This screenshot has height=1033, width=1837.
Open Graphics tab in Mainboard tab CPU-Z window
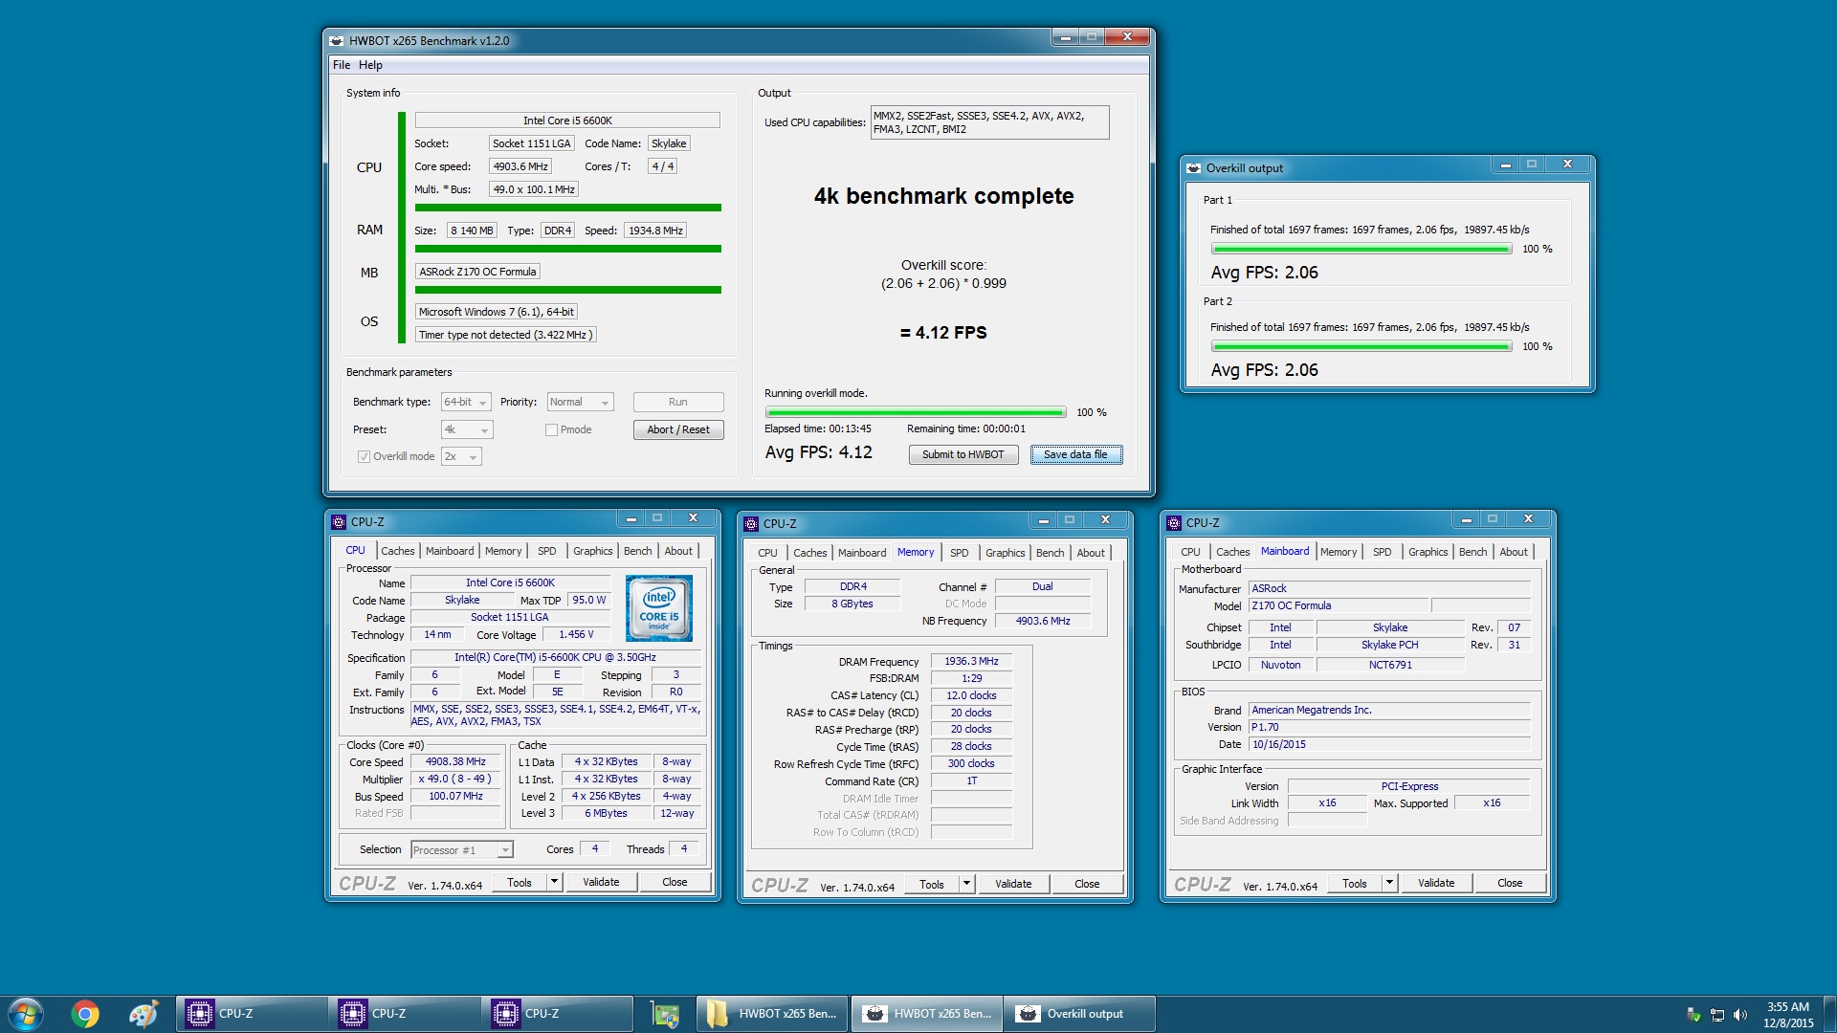1428,552
